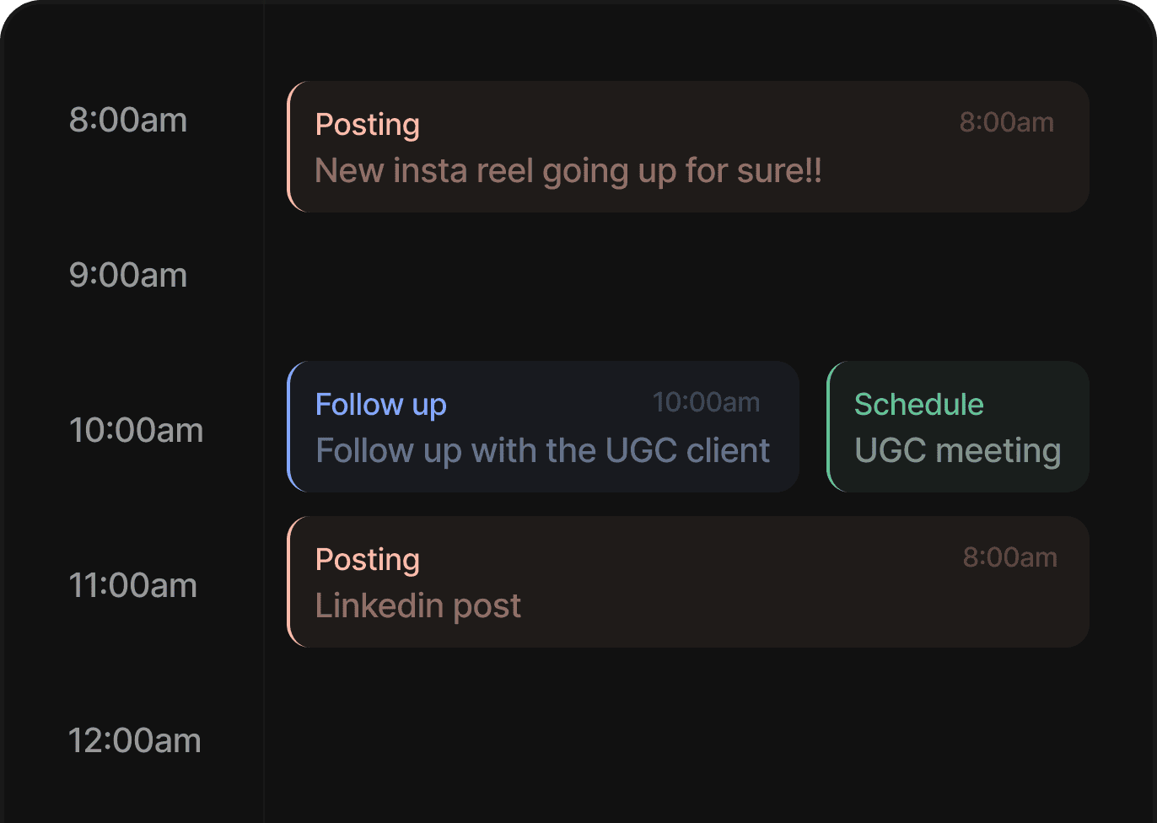Viewport: 1157px width, 823px height.
Task: Select the 9:00am hour label on the timeline
Action: [127, 274]
